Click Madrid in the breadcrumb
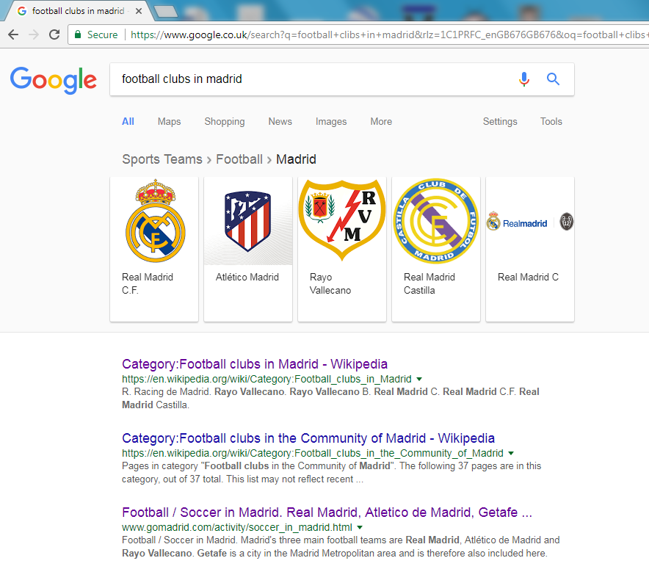This screenshot has height=569, width=649. pyautogui.click(x=296, y=159)
